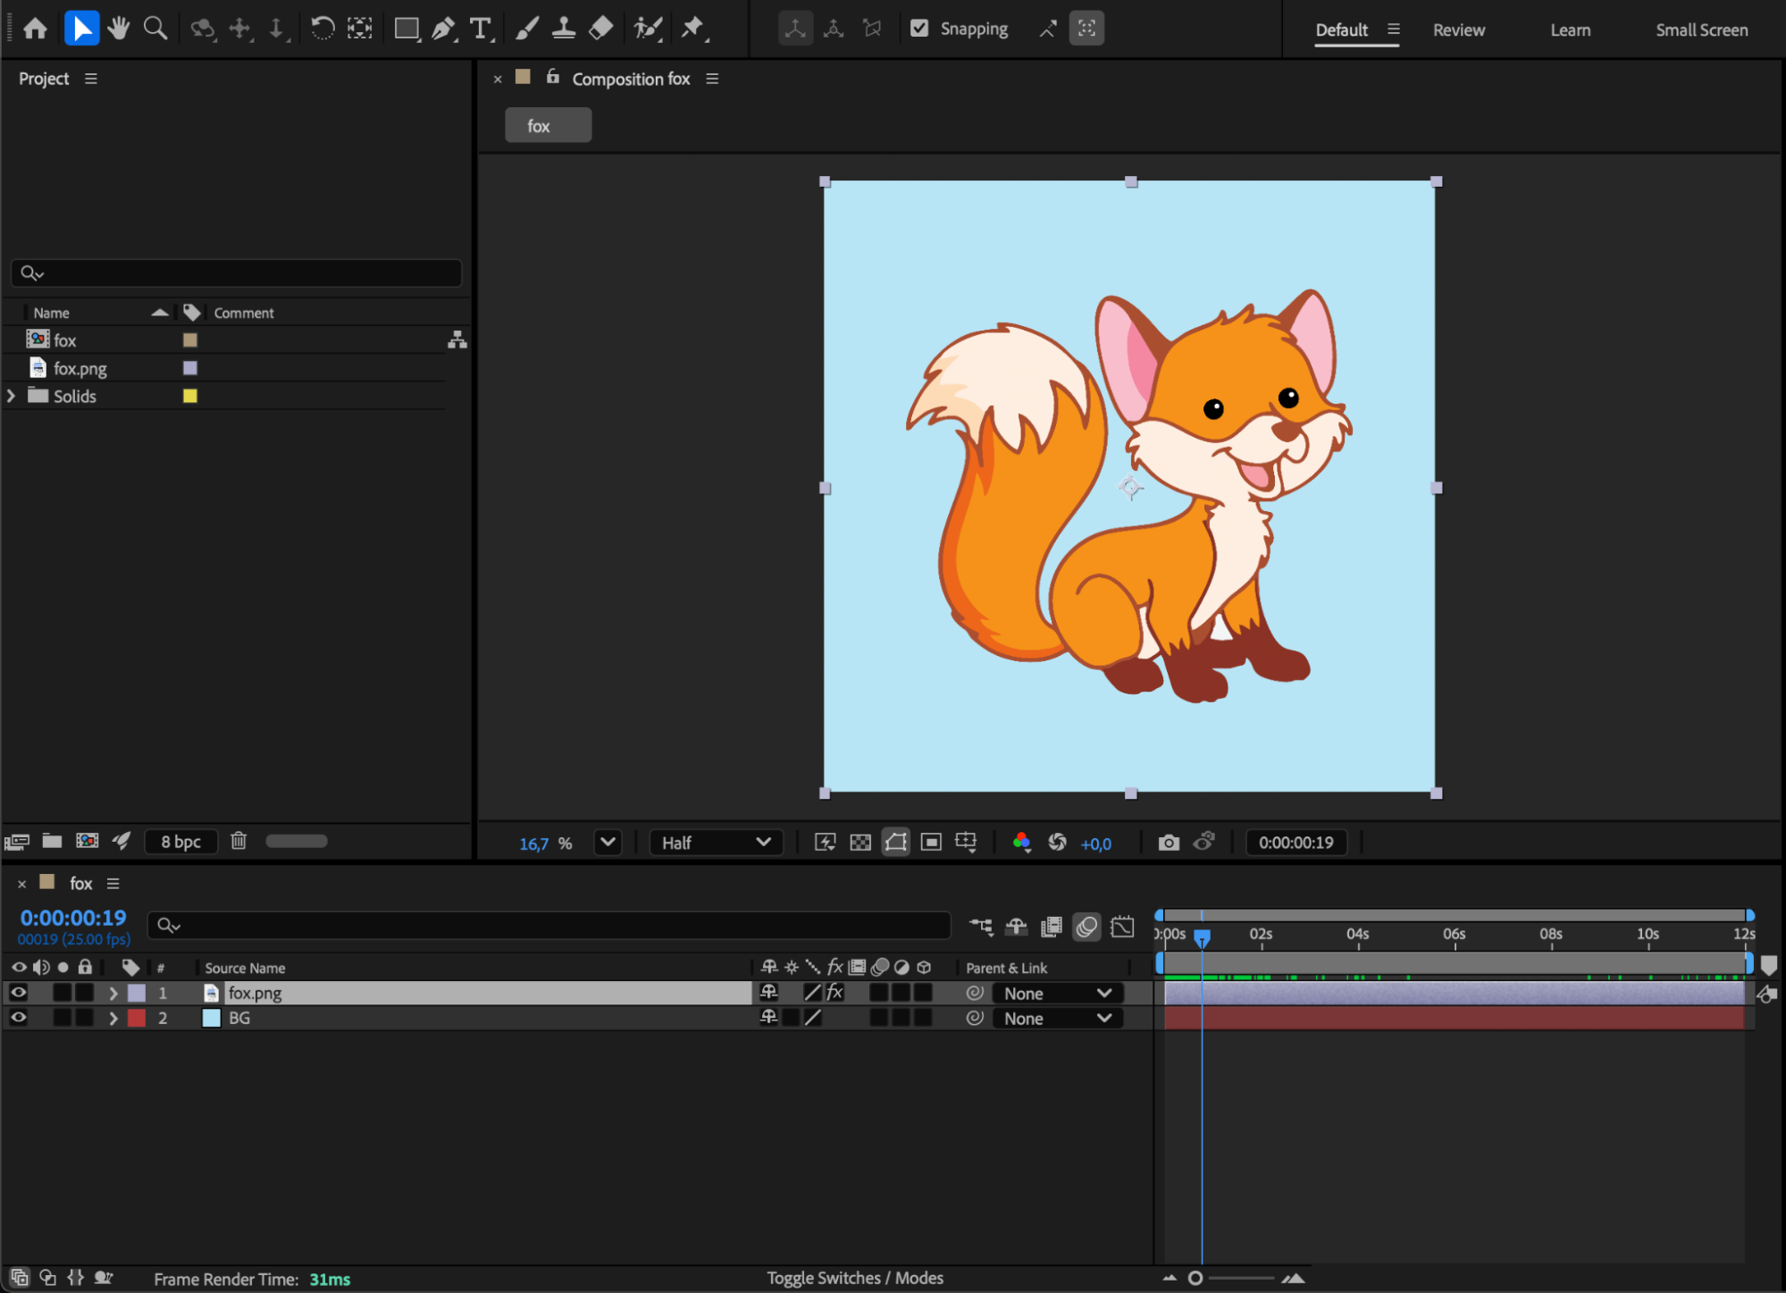
Task: Open the Learn workspace
Action: (1570, 29)
